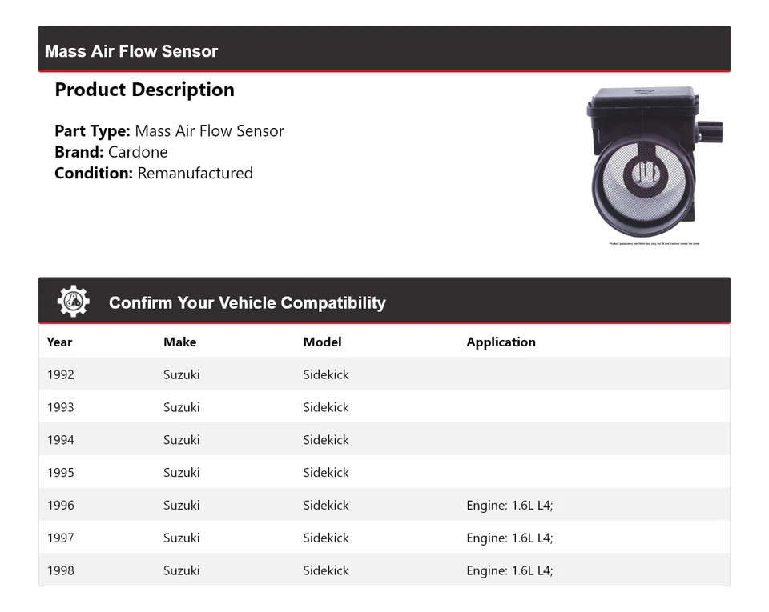The height and width of the screenshot is (612, 769).
Task: Click the Year column header
Action: point(59,342)
